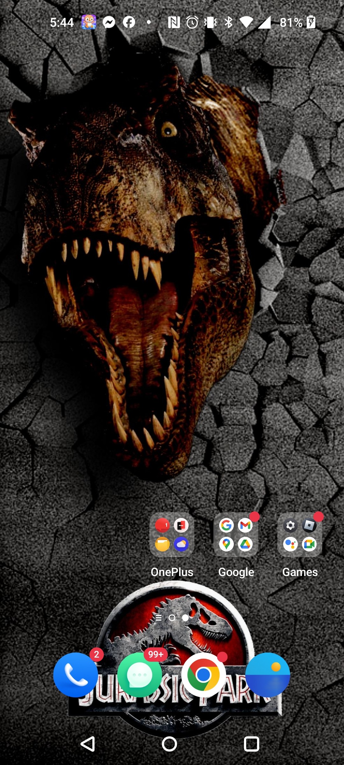
Task: Tap the shelf lines page indicator
Action: pos(159,618)
